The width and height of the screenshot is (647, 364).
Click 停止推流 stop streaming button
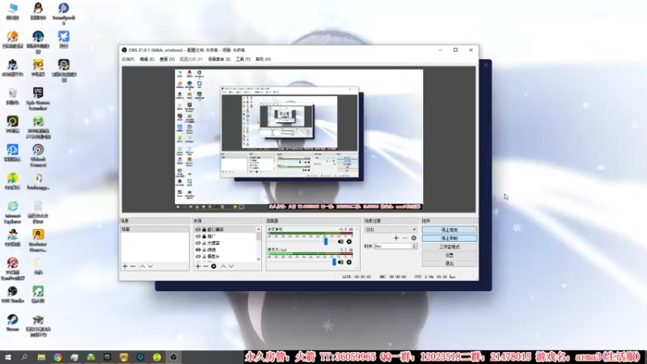450,230
